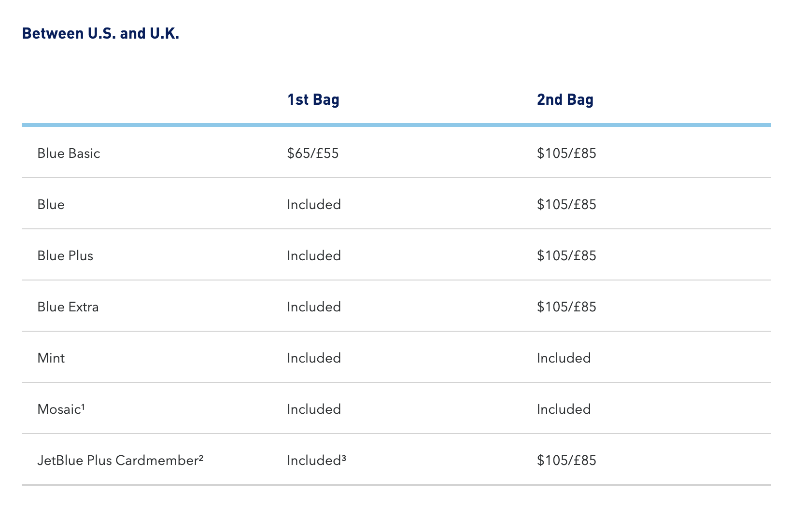
Task: Click Mosaic's 2nd bag "Included" cell
Action: (x=564, y=409)
